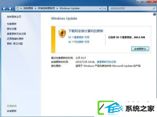Click the Control Panel icon in address bar

click(x=18, y=8)
